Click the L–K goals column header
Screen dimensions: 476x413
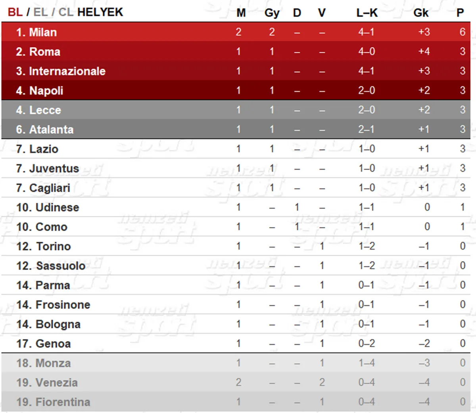tap(367, 13)
